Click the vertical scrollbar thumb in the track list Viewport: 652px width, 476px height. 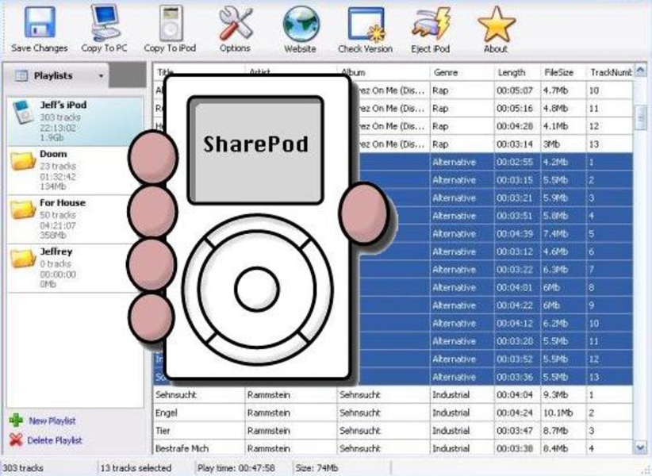click(641, 117)
